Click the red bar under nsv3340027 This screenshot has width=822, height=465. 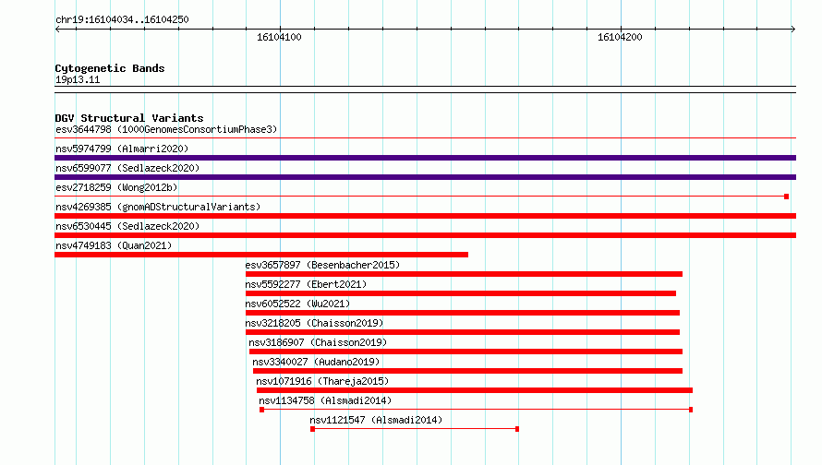coord(467,371)
